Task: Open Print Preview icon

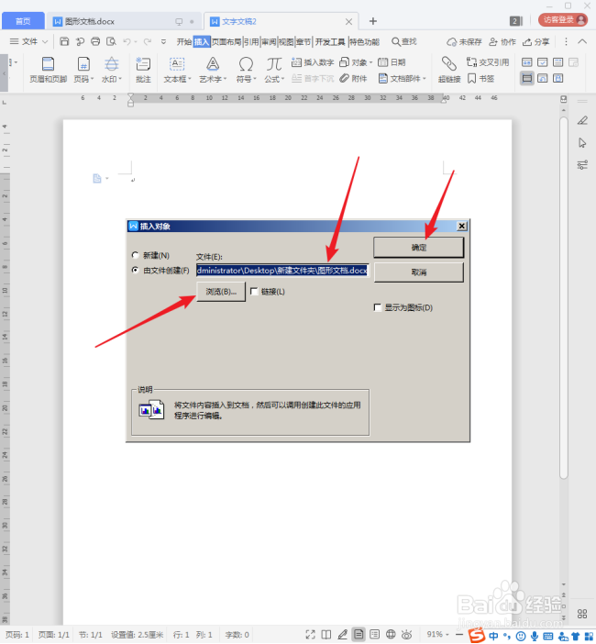Action: pyautogui.click(x=111, y=41)
